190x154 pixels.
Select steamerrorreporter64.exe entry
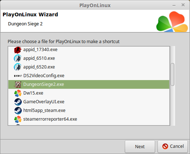tap(89, 119)
